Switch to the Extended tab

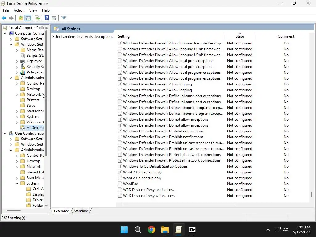[61, 211]
